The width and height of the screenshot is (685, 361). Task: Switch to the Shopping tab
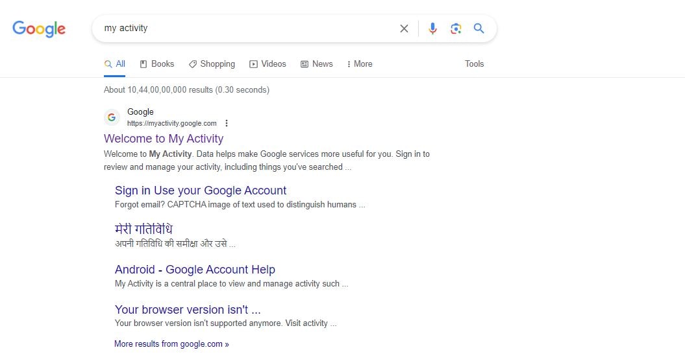point(212,64)
